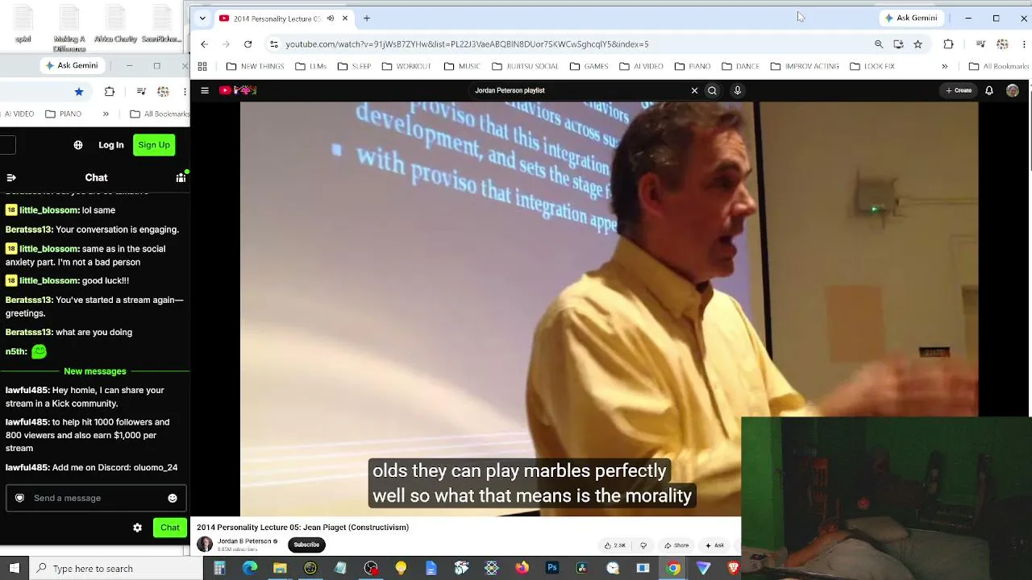Image resolution: width=1032 pixels, height=580 pixels.
Task: Focus the Kick Send a message field
Action: [x=96, y=498]
